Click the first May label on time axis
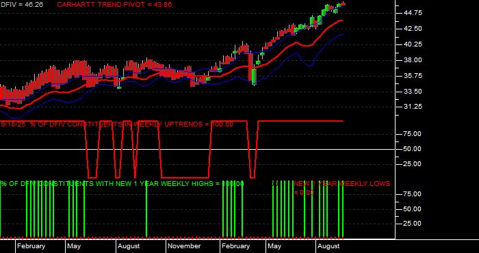The image size is (479, 253). tap(74, 246)
